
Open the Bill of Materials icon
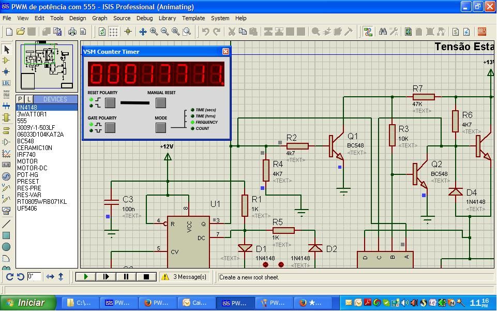[x=456, y=32]
